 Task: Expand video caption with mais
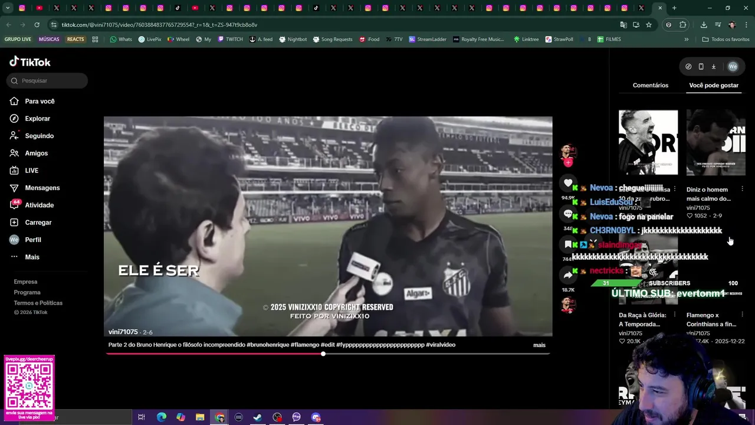(539, 345)
